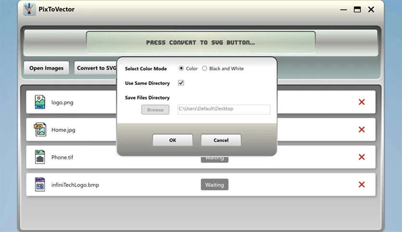Remove logo.png with its red X

coord(362,102)
